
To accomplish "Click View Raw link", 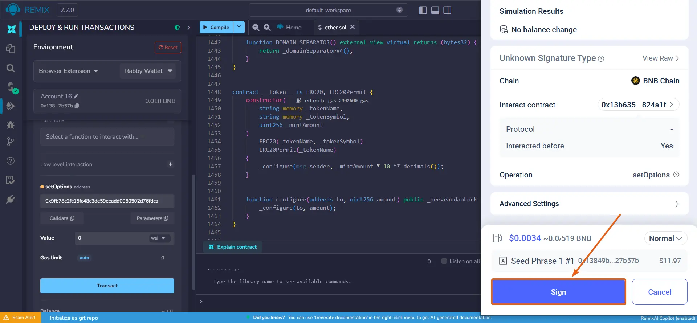I will pos(661,58).
